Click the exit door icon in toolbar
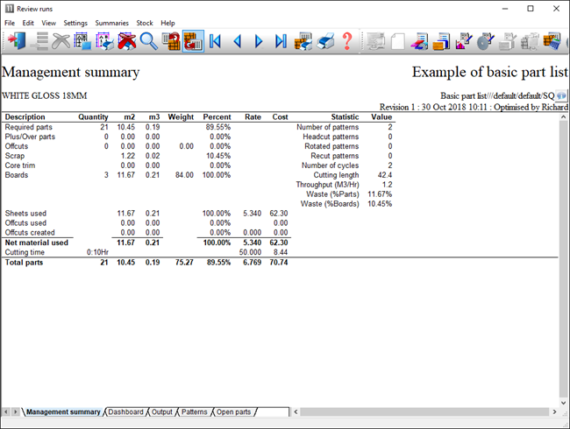The height and width of the screenshot is (429, 570). coord(17,41)
